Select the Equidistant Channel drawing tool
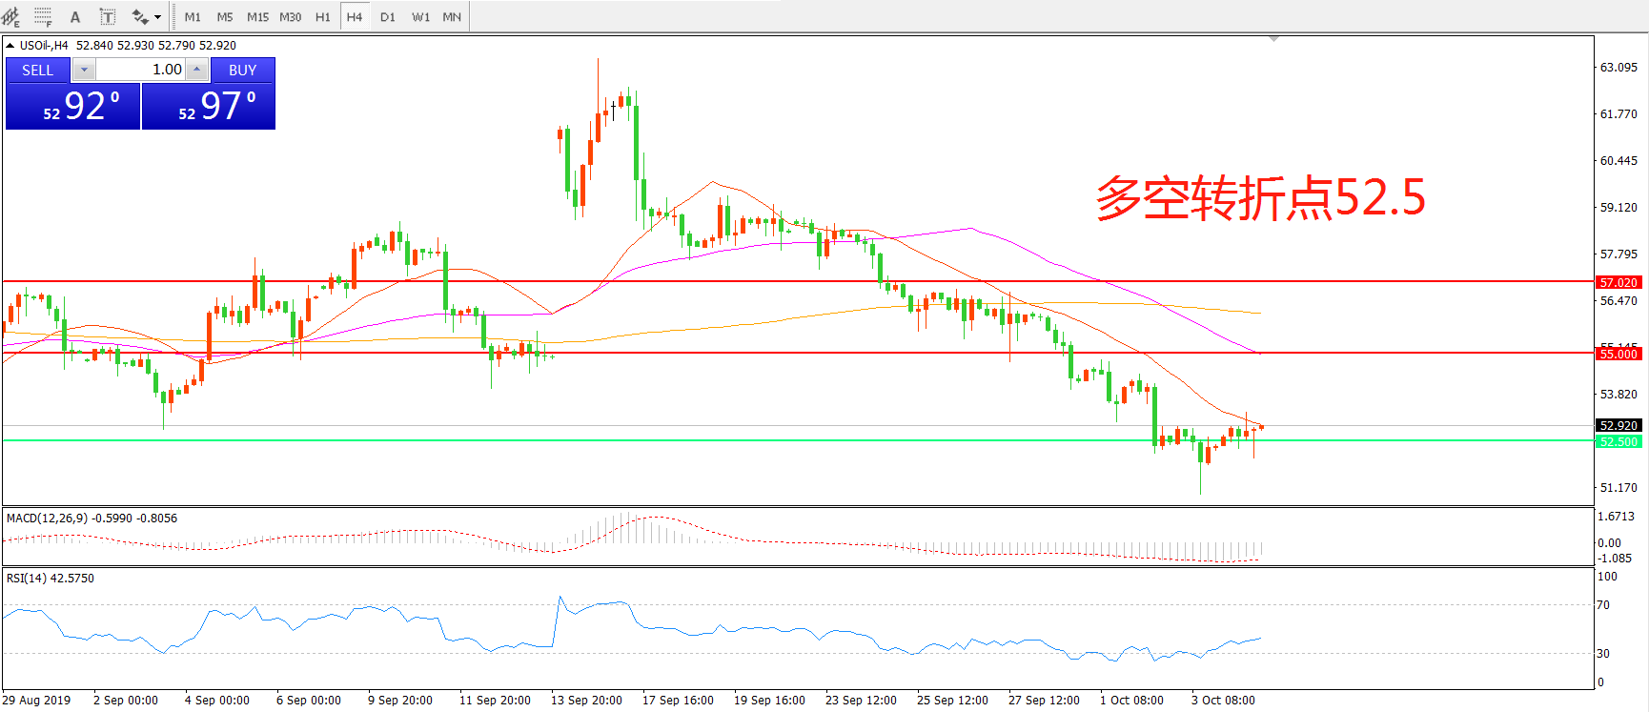This screenshot has width=1649, height=712. point(10,16)
